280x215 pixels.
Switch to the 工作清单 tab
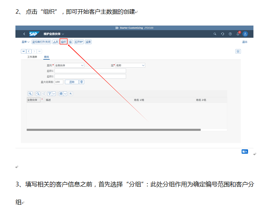click(x=32, y=57)
